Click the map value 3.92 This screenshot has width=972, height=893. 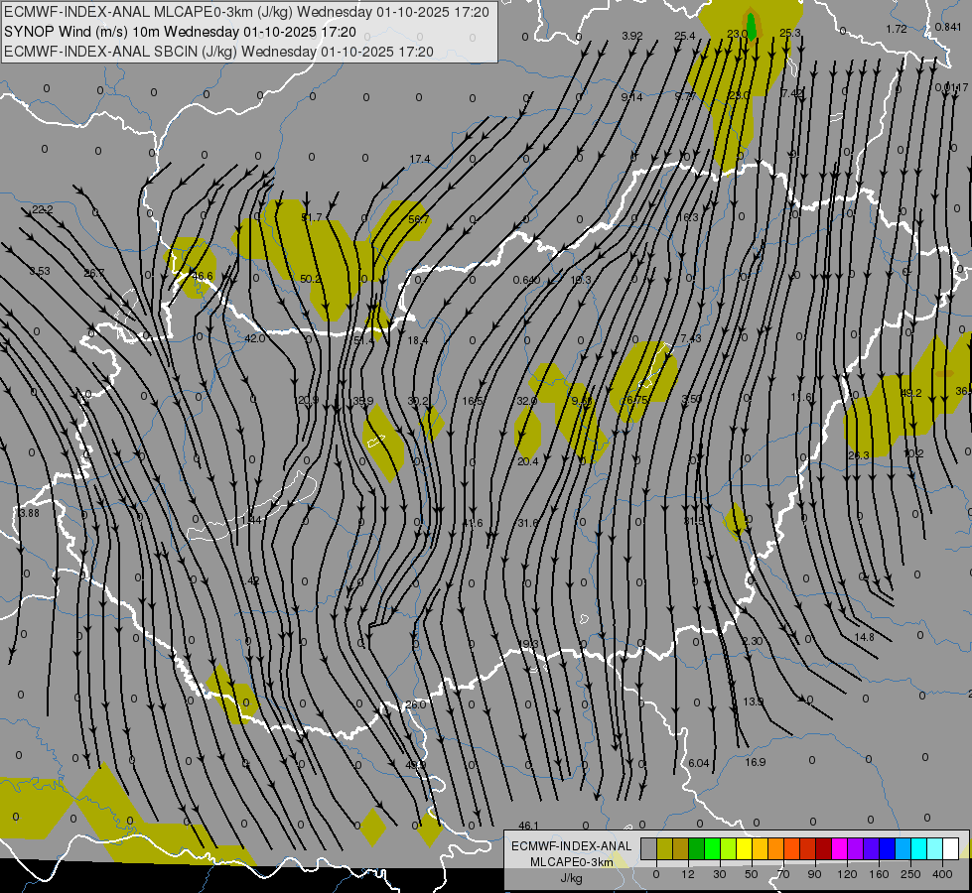pyautogui.click(x=632, y=36)
